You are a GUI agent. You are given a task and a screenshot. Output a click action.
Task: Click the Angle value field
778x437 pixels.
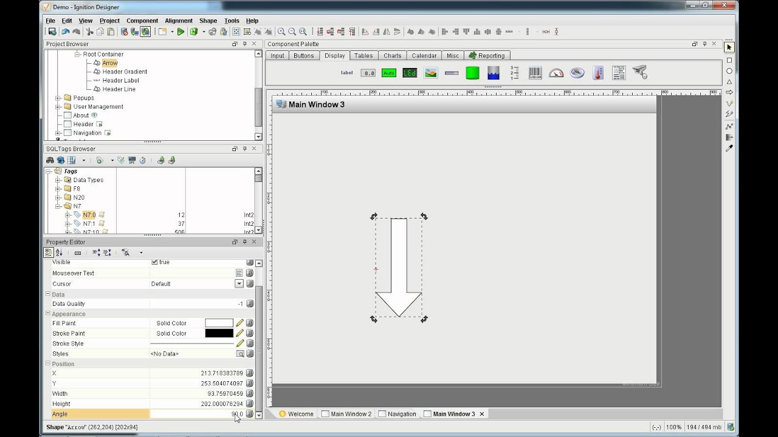coord(197,414)
